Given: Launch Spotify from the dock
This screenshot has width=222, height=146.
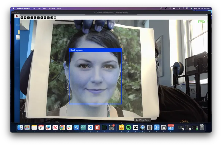Looking at the screenshot, I should coord(129,128).
